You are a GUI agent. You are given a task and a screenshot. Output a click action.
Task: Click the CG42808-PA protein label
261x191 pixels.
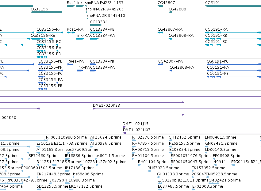tap(182, 67)
